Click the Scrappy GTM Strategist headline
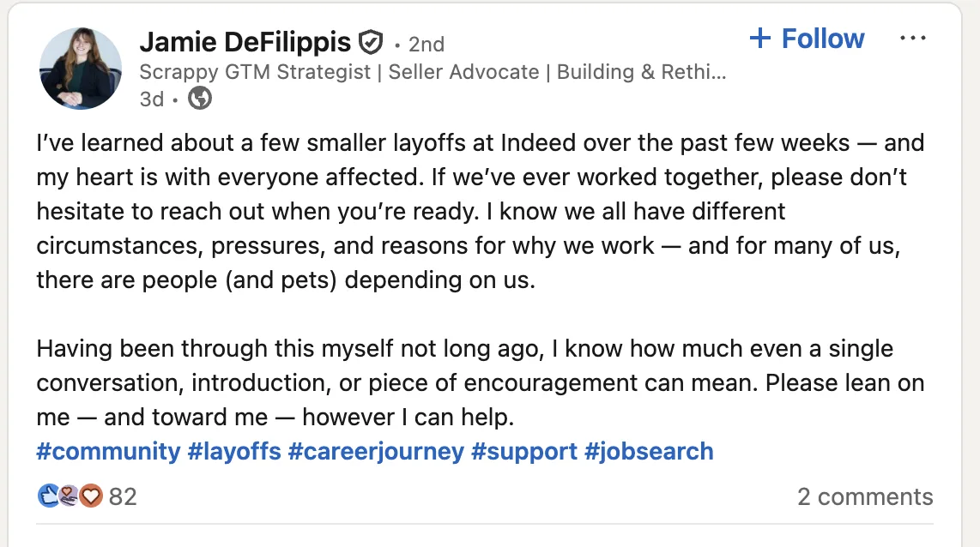Viewport: 980px width, 547px height. (x=433, y=72)
